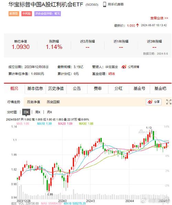Switch chart to 月K
The image size is (172, 205).
50,112
